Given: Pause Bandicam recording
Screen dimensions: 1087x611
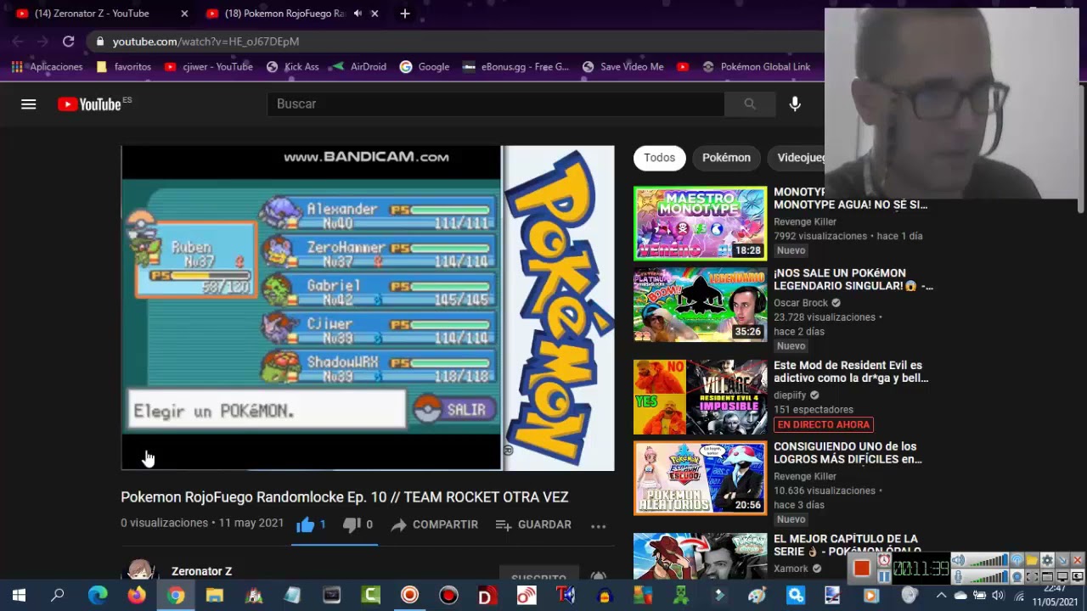Looking at the screenshot, I should 884,576.
